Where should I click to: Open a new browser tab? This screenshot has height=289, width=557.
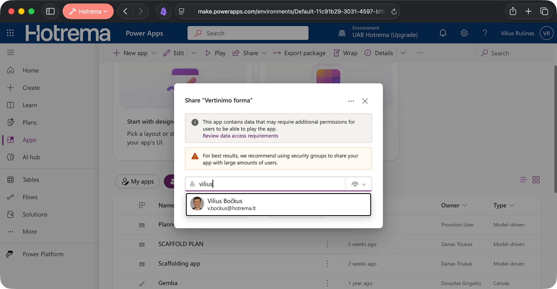528,11
